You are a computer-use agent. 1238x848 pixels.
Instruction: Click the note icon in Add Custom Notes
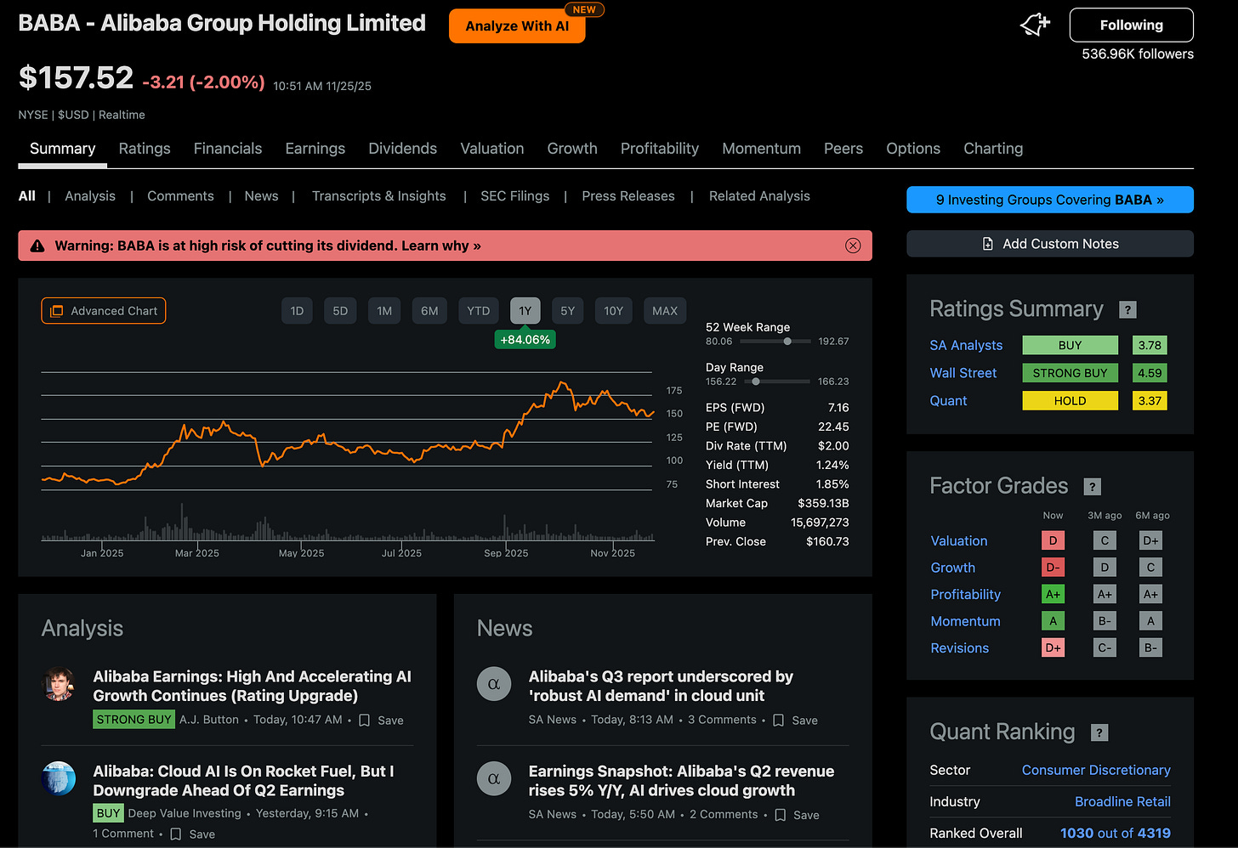988,244
